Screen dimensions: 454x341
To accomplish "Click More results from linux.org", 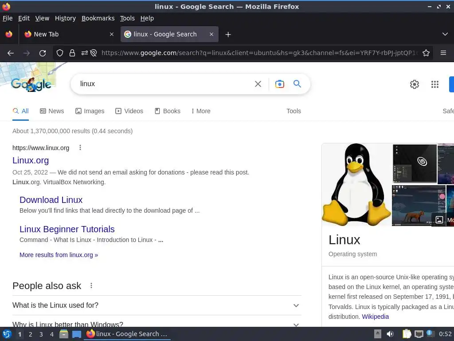I will coord(59,255).
